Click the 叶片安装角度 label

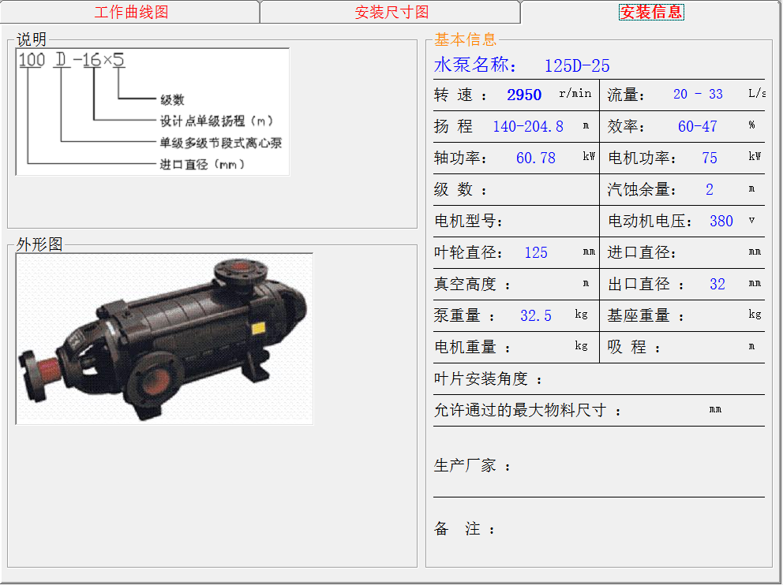[488, 379]
